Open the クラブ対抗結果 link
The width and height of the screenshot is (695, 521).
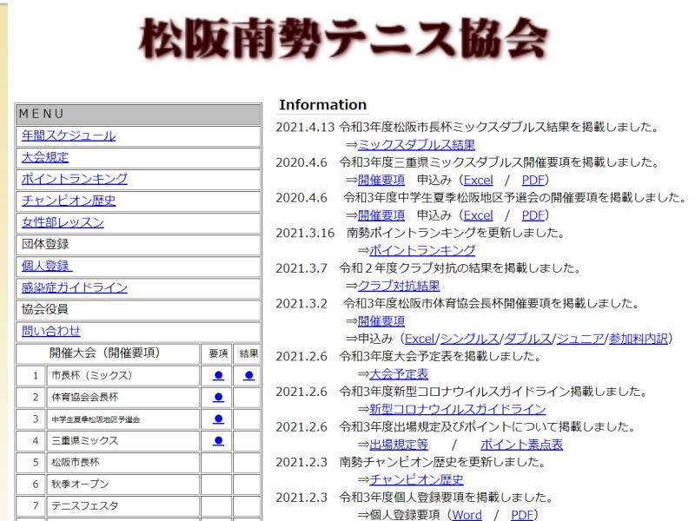point(399,286)
